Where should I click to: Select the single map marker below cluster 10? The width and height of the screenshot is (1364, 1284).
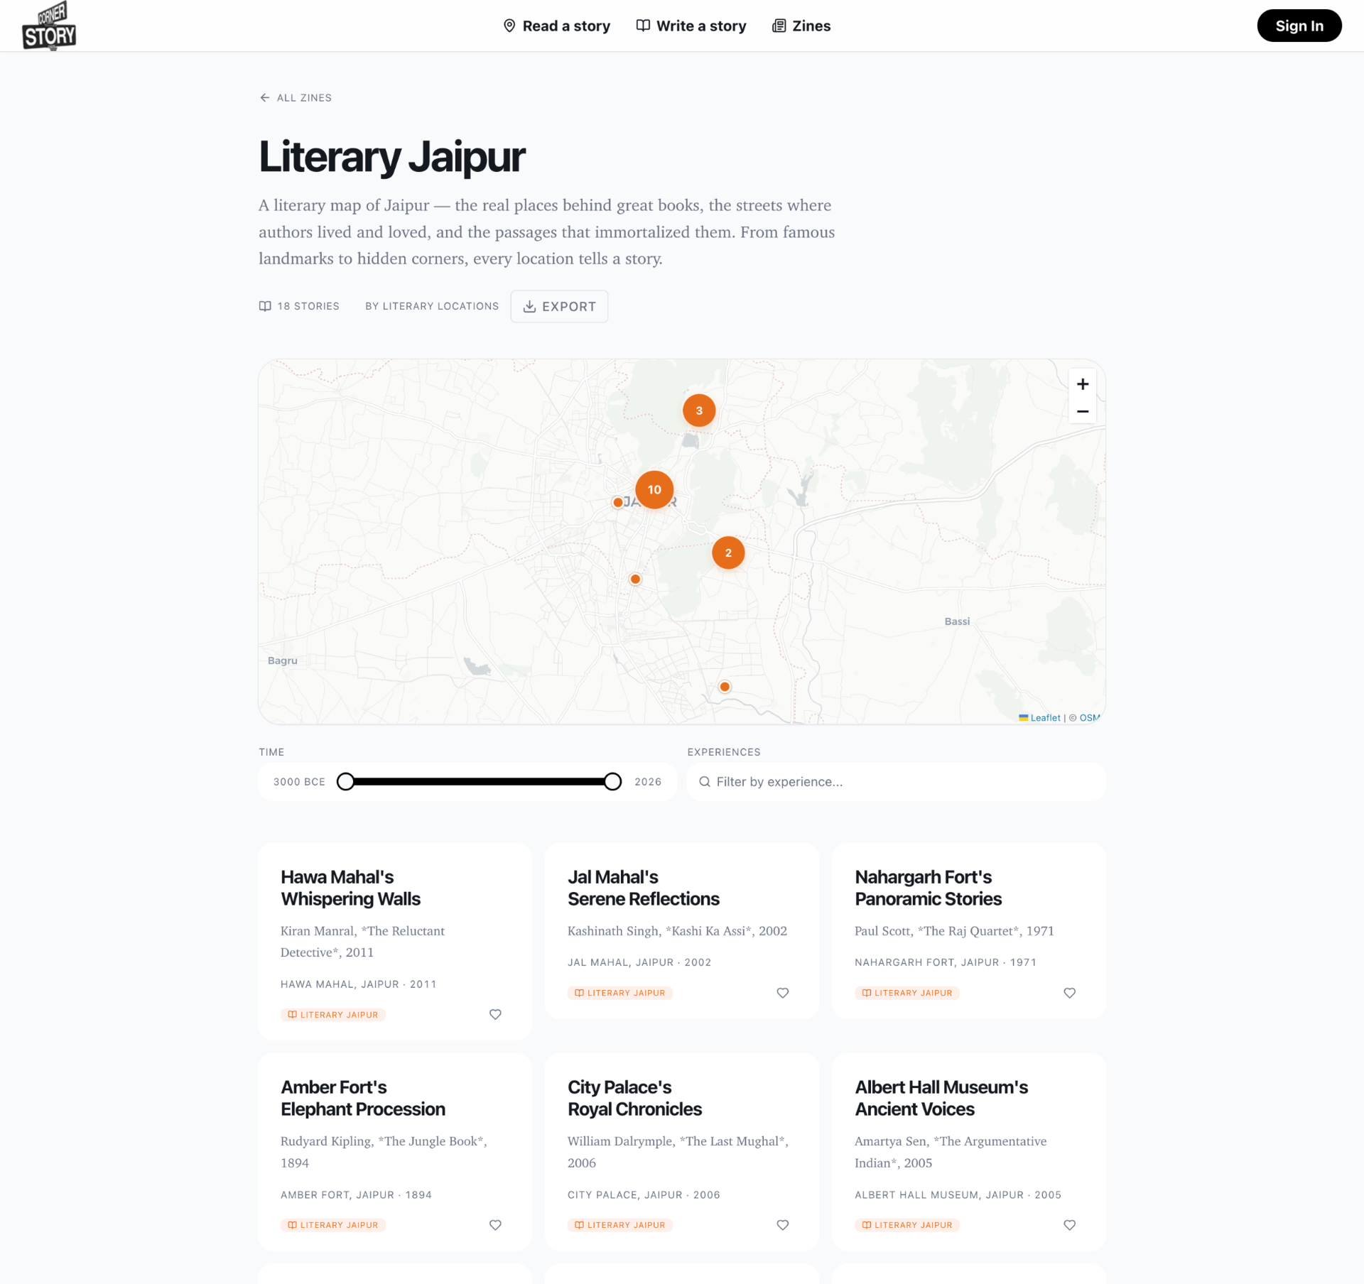coord(635,580)
